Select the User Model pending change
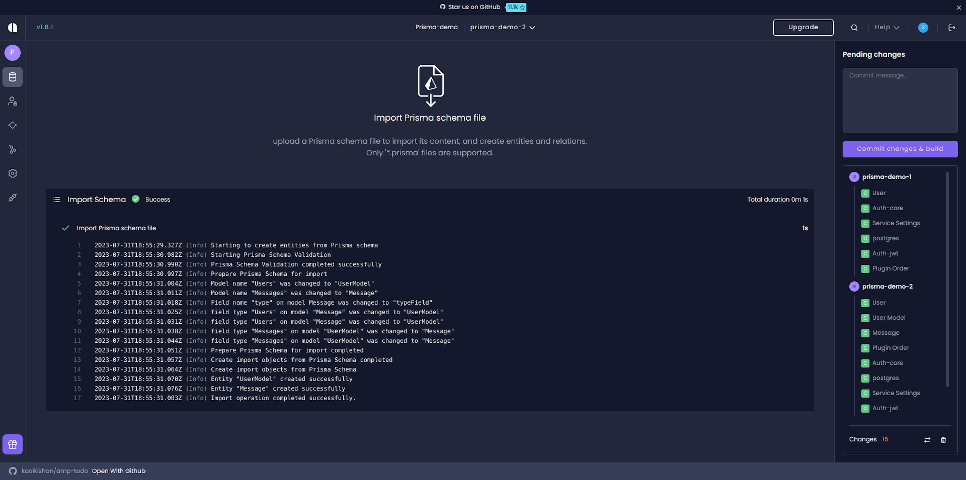966x480 pixels. (888, 318)
